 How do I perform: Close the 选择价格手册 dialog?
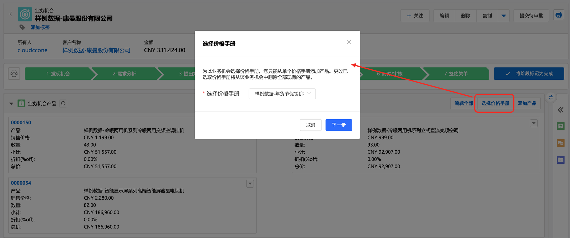349,42
